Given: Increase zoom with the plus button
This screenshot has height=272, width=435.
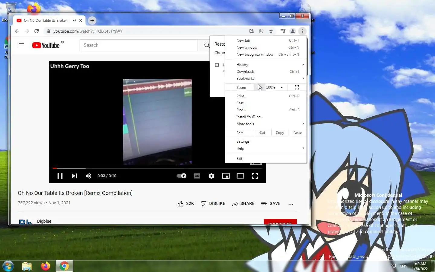Looking at the screenshot, I should [282, 87].
